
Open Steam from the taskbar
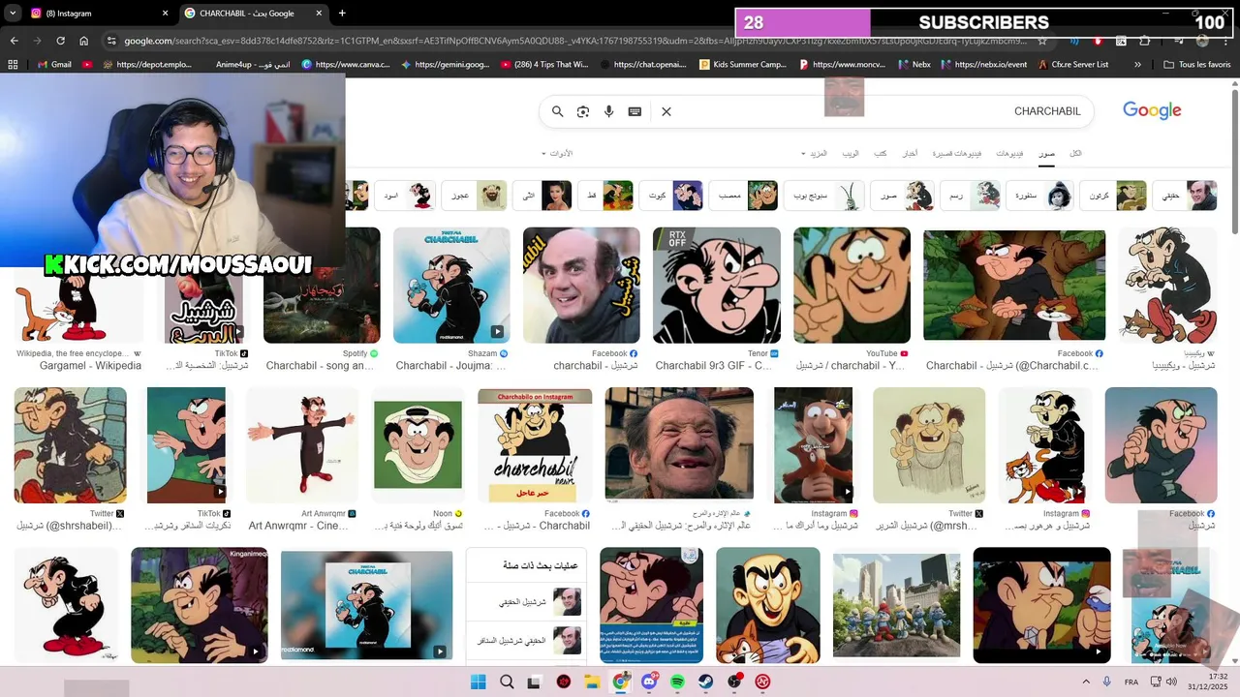pyautogui.click(x=705, y=682)
